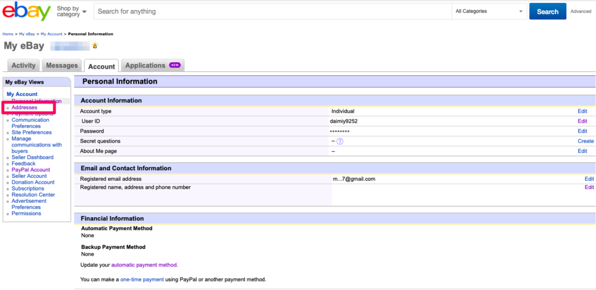The image size is (596, 290).
Task: Click the Backup Payment Method label
Action: coord(113,247)
